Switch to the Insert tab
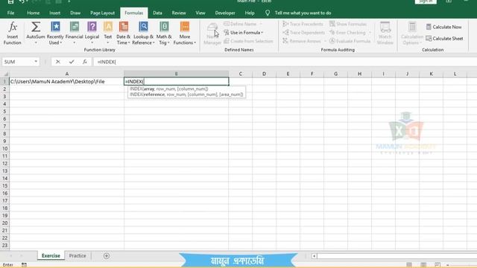The height and width of the screenshot is (268, 477). coord(54,13)
